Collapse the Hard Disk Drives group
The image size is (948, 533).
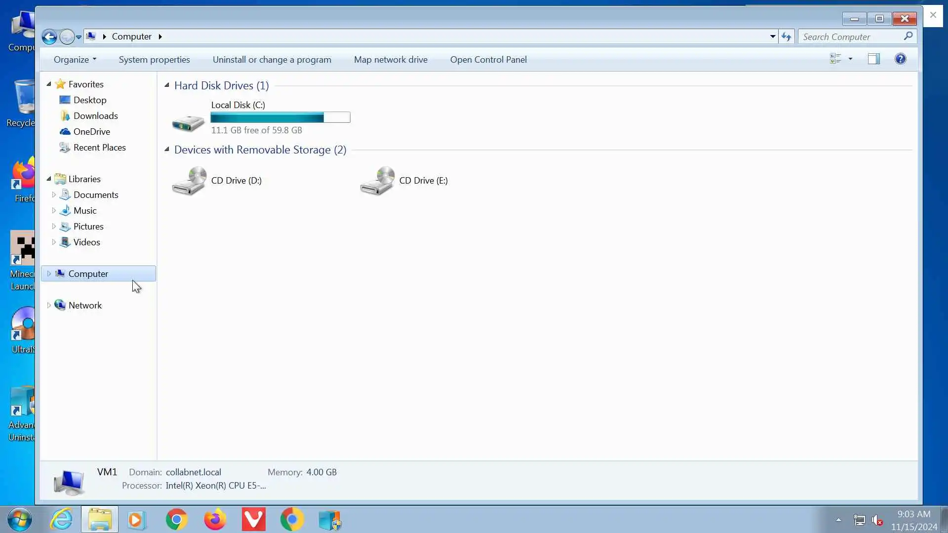click(x=167, y=85)
